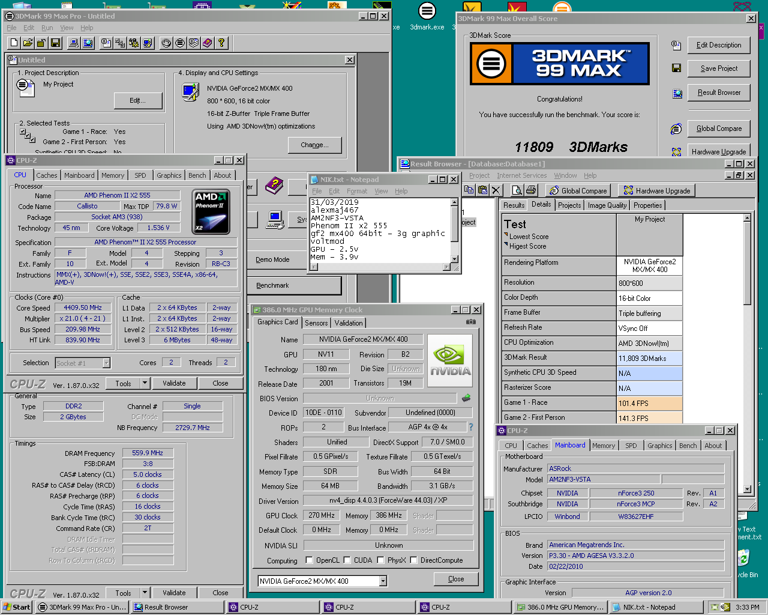Click the Edit Description button
768x615 pixels.
click(x=719, y=45)
